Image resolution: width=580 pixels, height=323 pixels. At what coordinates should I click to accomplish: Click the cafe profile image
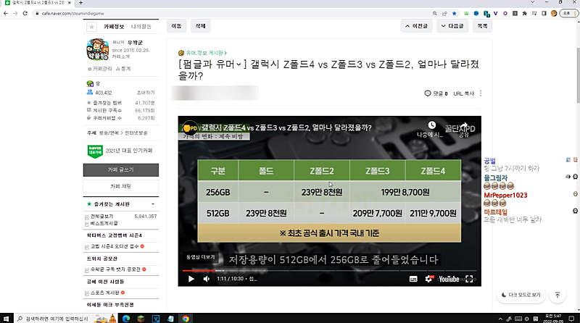tap(97, 49)
